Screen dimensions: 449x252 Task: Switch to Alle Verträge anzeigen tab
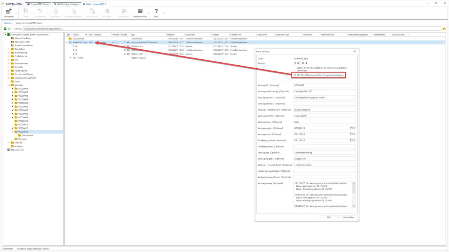coord(66,3)
